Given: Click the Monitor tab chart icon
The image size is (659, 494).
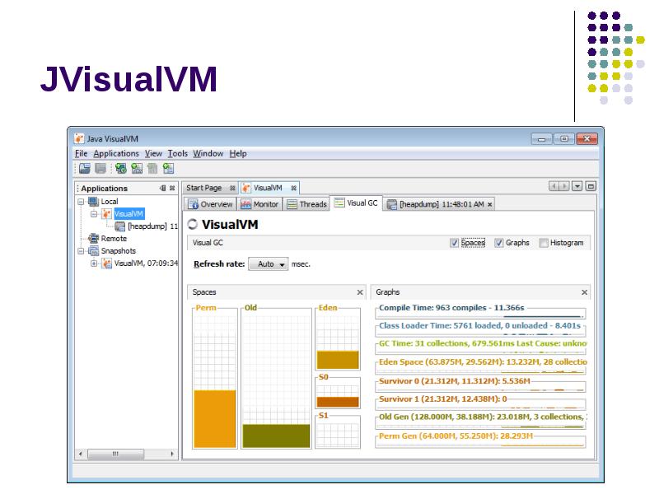Looking at the screenshot, I should tap(245, 204).
